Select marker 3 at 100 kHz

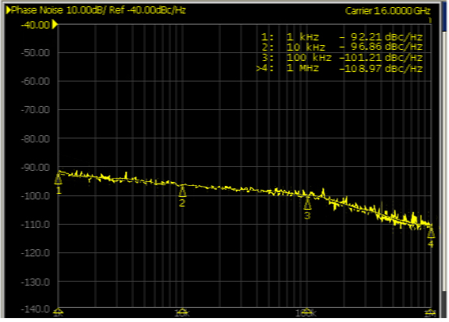pyautogui.click(x=307, y=203)
